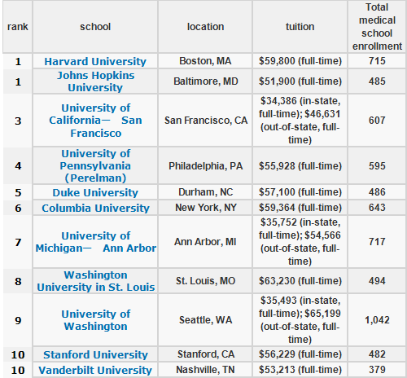Click the location column header
The height and width of the screenshot is (378, 407).
[205, 27]
